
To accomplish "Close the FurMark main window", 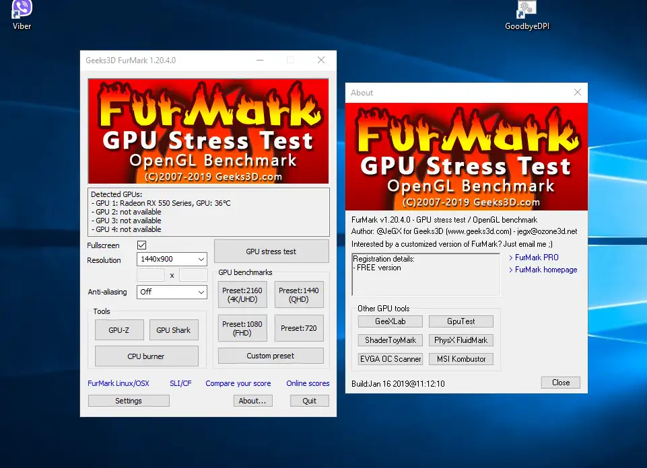I will click(x=321, y=60).
